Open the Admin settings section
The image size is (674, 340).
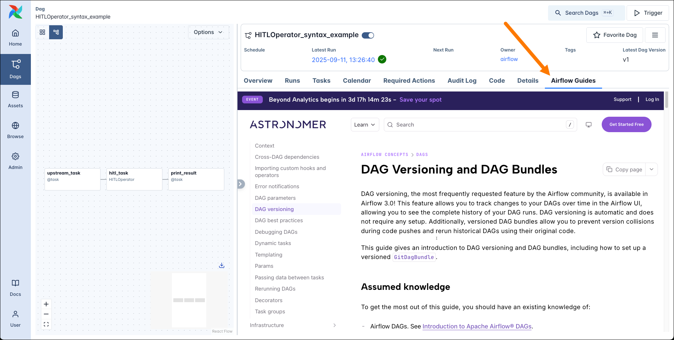pos(15,161)
